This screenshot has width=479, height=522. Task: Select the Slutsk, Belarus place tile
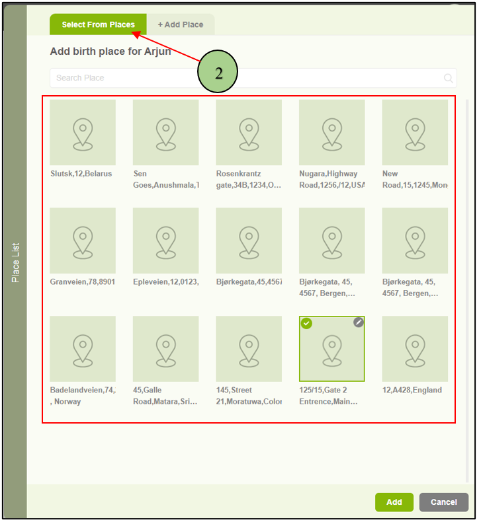[83, 133]
